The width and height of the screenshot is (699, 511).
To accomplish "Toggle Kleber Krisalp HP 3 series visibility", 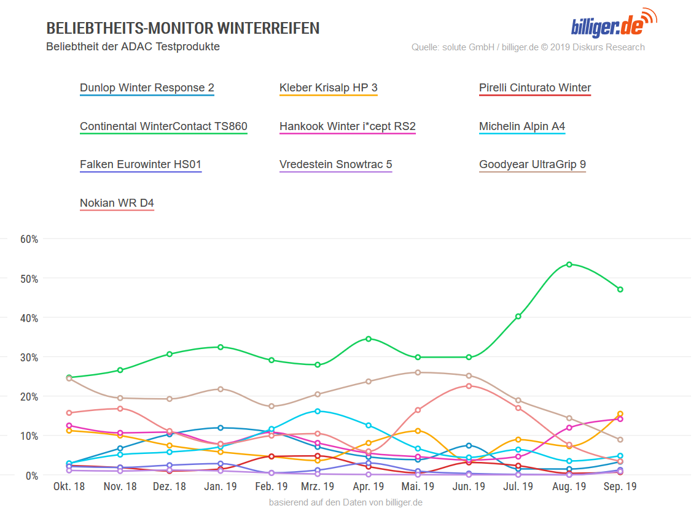I will coord(329,88).
